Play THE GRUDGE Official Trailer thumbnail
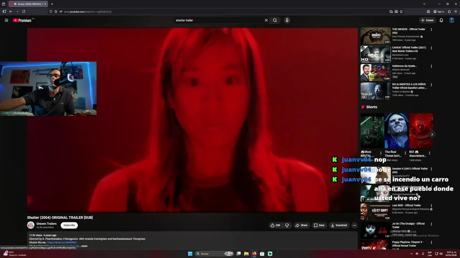 (376, 36)
